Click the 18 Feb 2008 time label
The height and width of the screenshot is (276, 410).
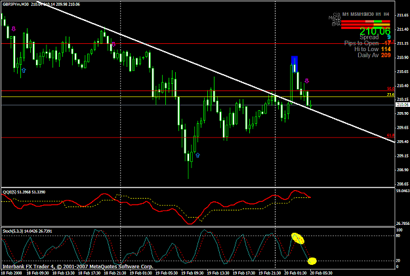tap(12, 273)
